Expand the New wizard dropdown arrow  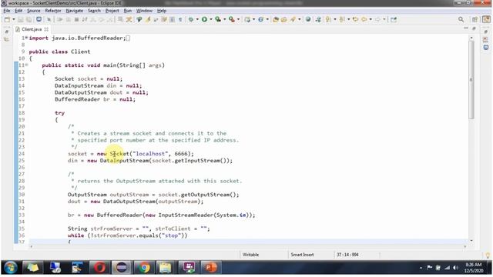click(x=14, y=19)
